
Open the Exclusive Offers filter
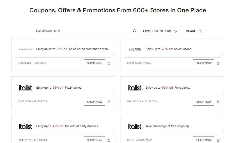(160, 31)
